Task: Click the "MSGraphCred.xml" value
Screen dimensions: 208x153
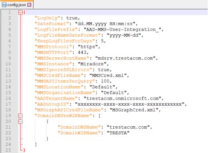Action: [134, 110]
